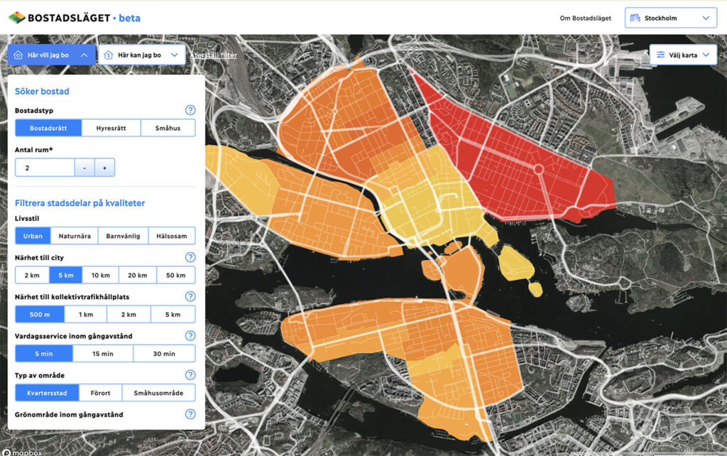Click the Grönområde inom gångavstånd label
727x456 pixels.
(x=69, y=414)
